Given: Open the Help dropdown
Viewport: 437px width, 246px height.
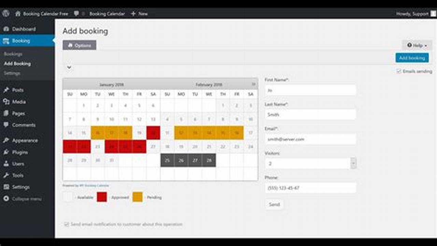Looking at the screenshot, I should click(x=416, y=45).
